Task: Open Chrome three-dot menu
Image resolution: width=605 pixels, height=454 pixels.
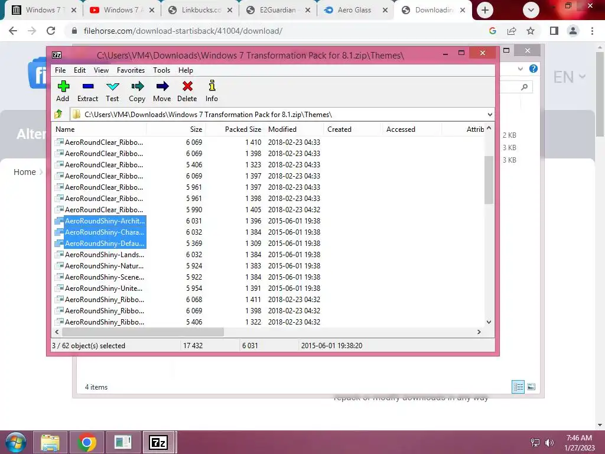Action: point(592,31)
